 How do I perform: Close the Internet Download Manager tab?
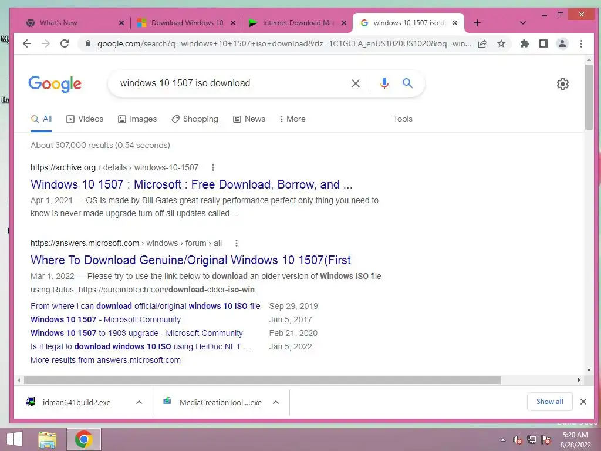[344, 23]
